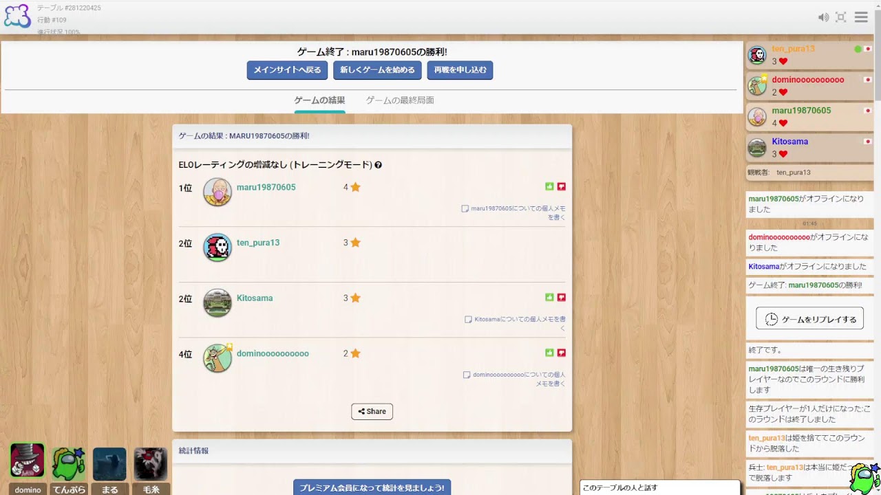Click green thumbs-up icon for dominoooooooooo

pyautogui.click(x=549, y=353)
